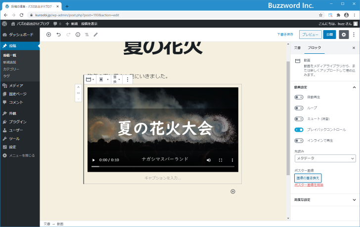This screenshot has height=227, width=360.
Task: Move video block up
Action: (x=78, y=87)
